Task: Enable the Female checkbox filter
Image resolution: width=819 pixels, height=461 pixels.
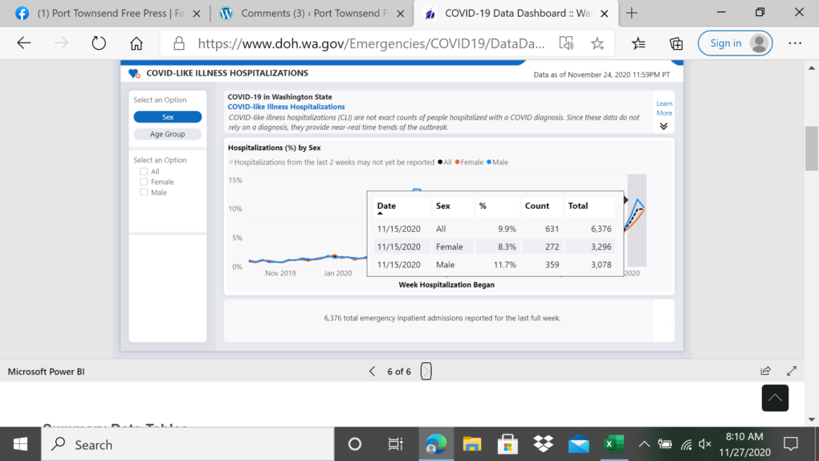Action: (144, 182)
